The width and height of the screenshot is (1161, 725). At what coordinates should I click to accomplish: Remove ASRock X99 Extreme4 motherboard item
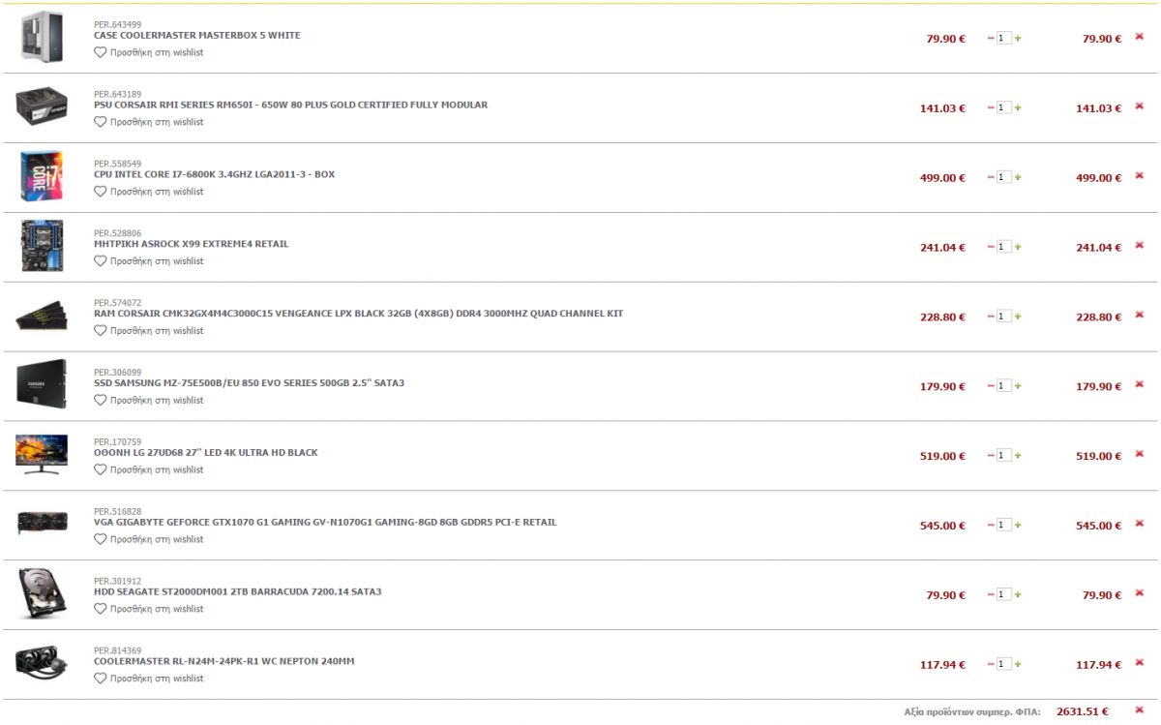pyautogui.click(x=1139, y=246)
